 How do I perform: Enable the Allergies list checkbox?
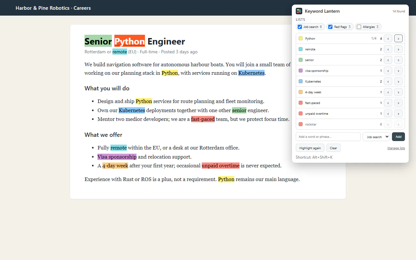(x=359, y=27)
